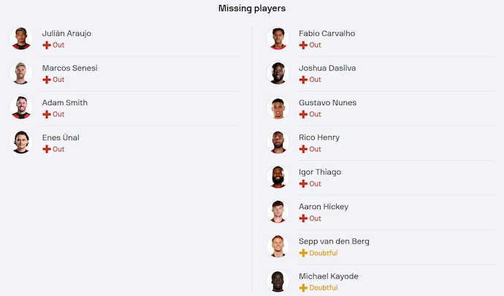Click the yellow Doubtful cross under Michael Kayode
Image resolution: width=504 pixels, height=296 pixels.
(303, 288)
